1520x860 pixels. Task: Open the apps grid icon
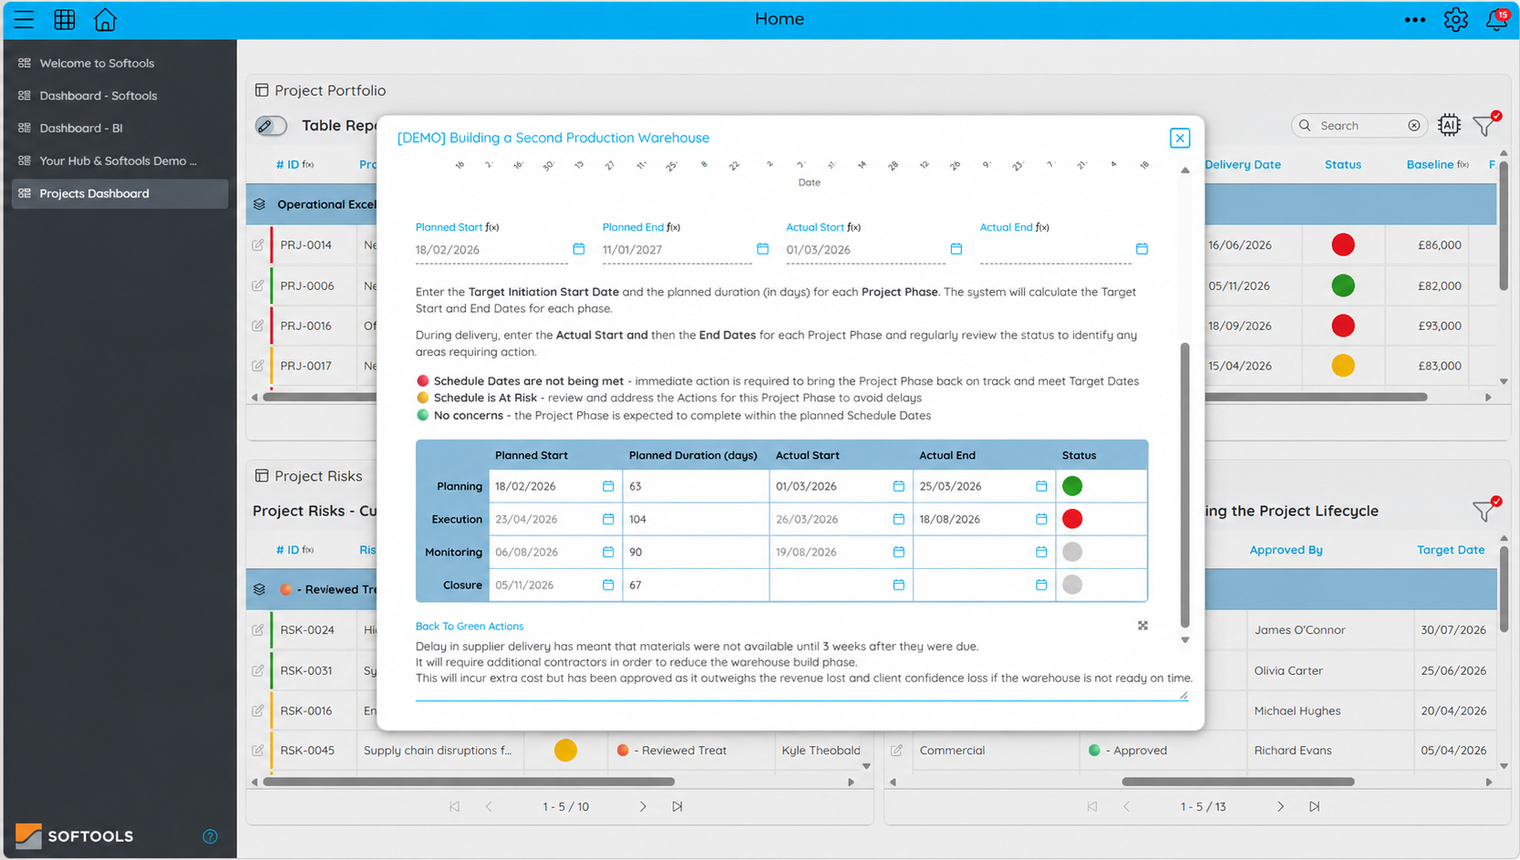point(65,19)
